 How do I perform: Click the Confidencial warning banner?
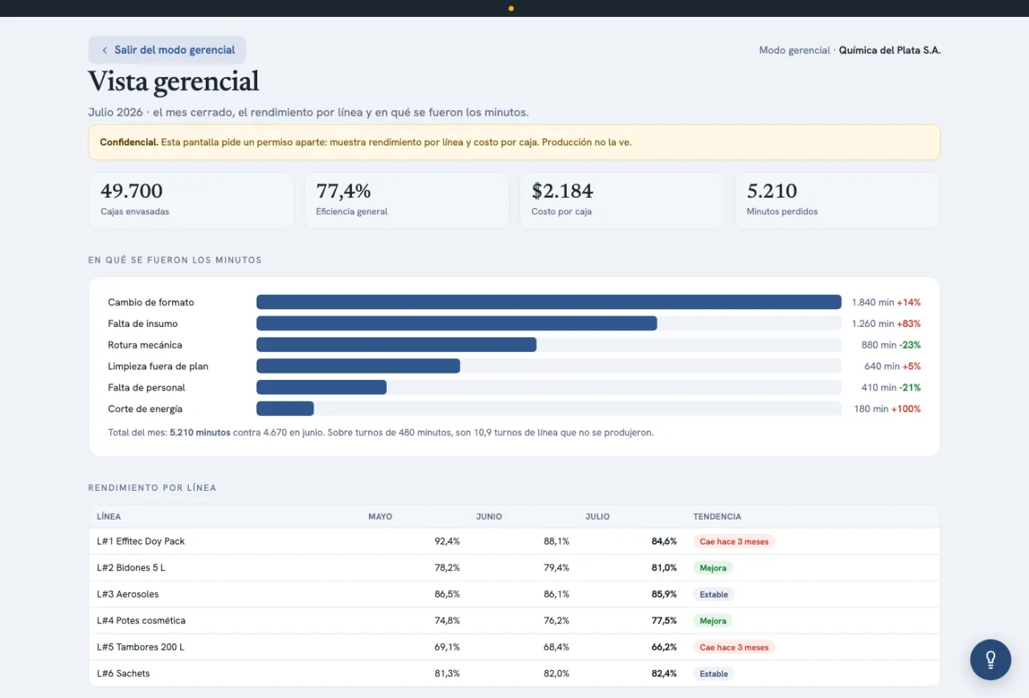(x=514, y=142)
